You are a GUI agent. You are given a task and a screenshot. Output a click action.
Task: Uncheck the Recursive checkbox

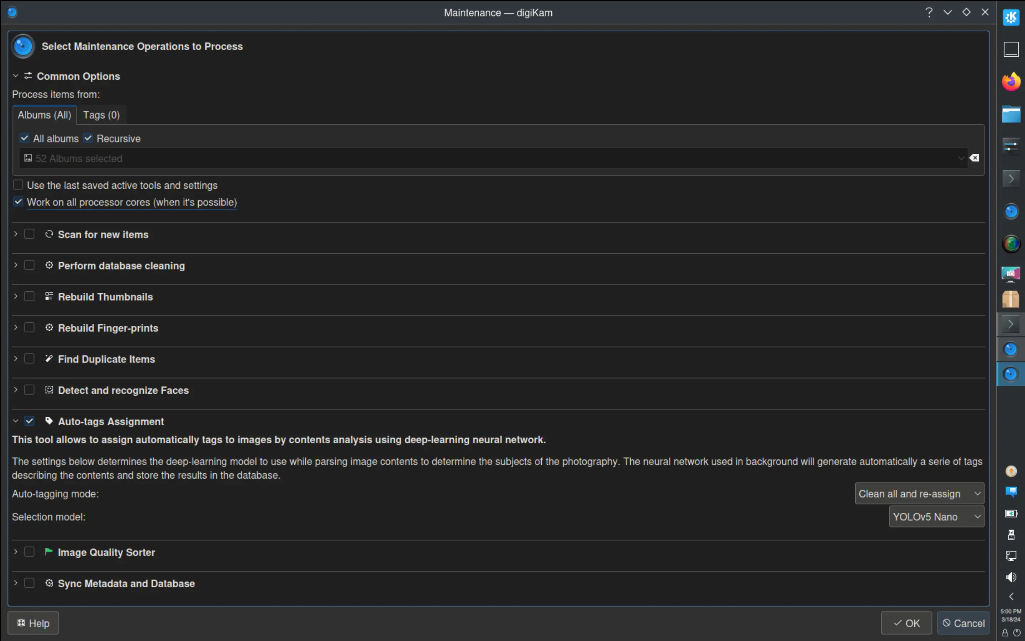88,138
